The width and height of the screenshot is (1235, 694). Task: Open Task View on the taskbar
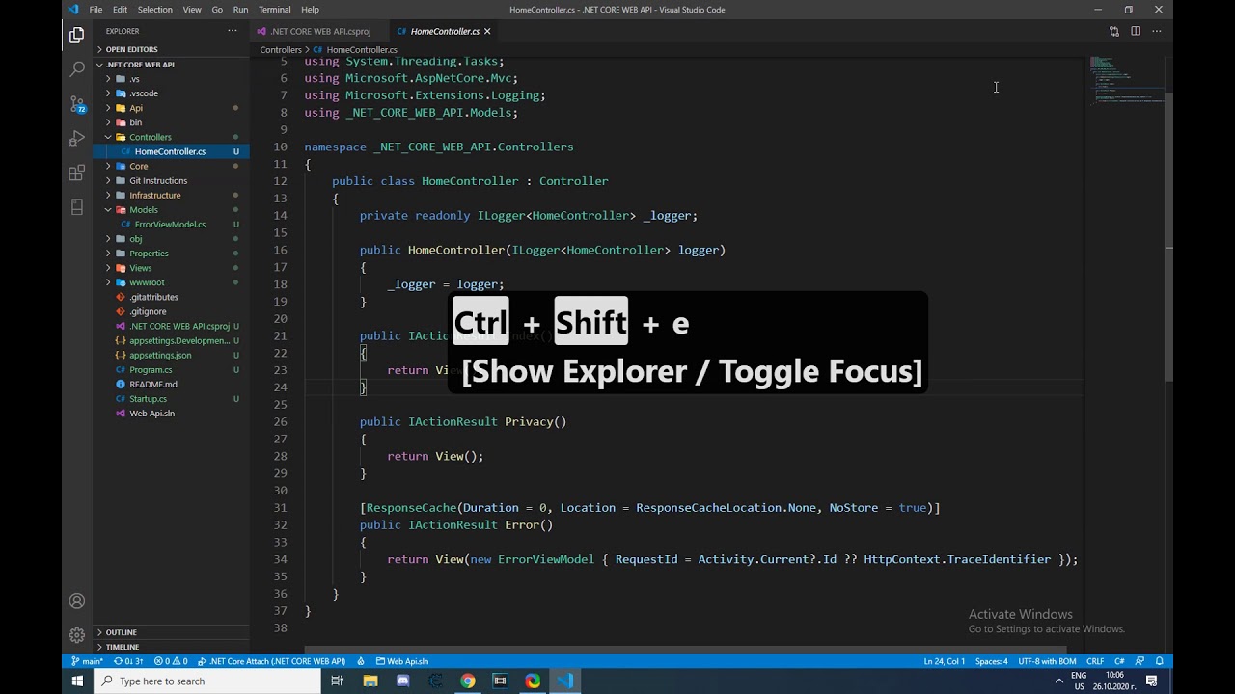tap(337, 681)
